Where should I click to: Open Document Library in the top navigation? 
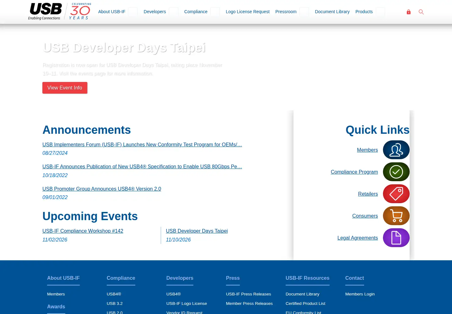pos(332,12)
